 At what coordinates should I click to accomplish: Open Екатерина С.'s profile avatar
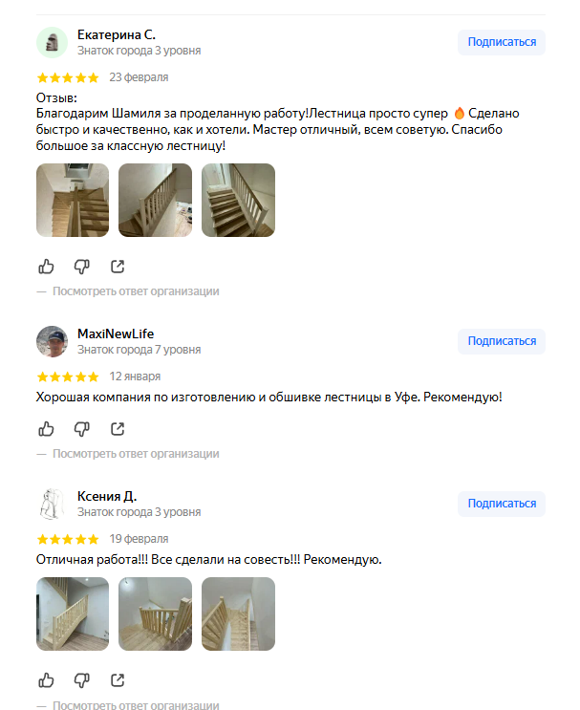[x=52, y=42]
